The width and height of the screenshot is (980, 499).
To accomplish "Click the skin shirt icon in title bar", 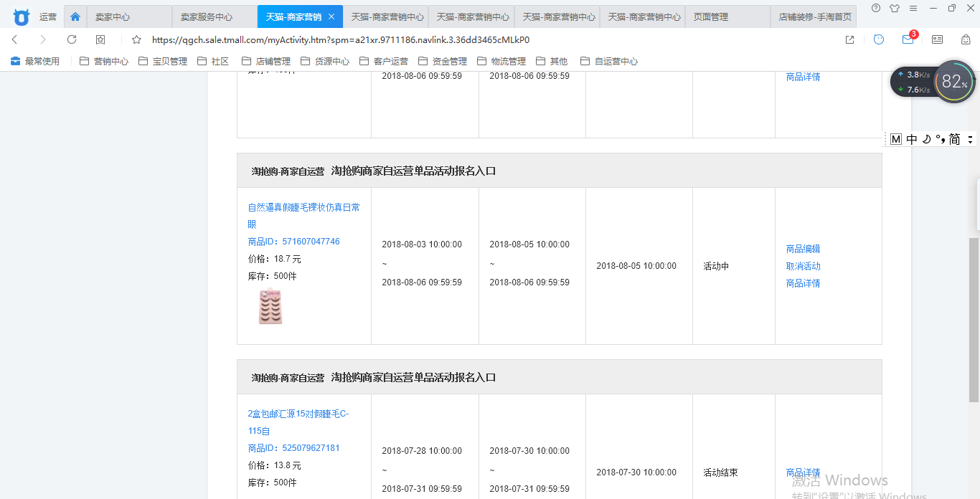I will pos(894,9).
